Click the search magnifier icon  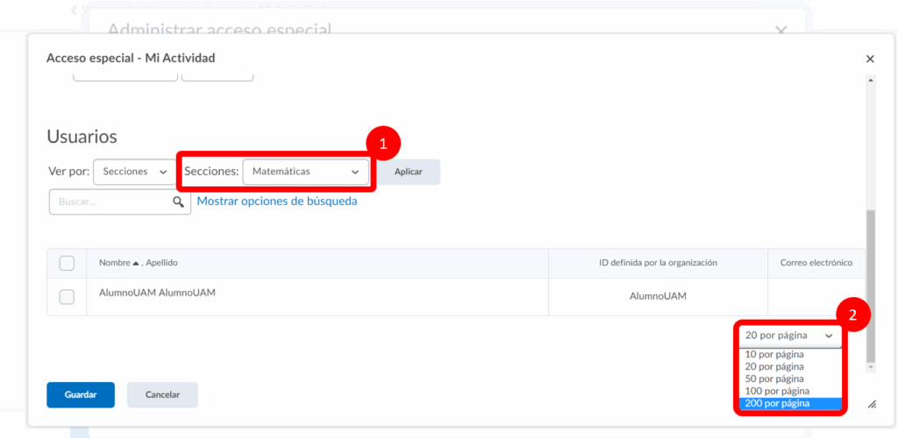[x=178, y=201]
